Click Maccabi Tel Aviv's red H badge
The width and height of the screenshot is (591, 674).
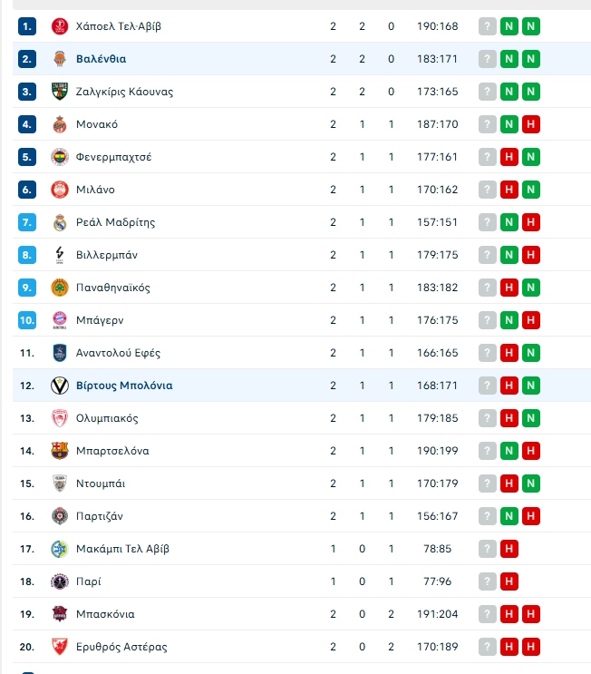(509, 549)
